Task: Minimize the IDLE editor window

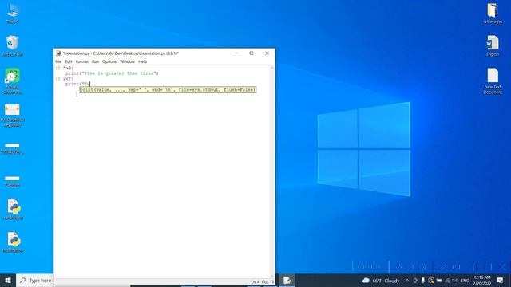Action: click(236, 53)
